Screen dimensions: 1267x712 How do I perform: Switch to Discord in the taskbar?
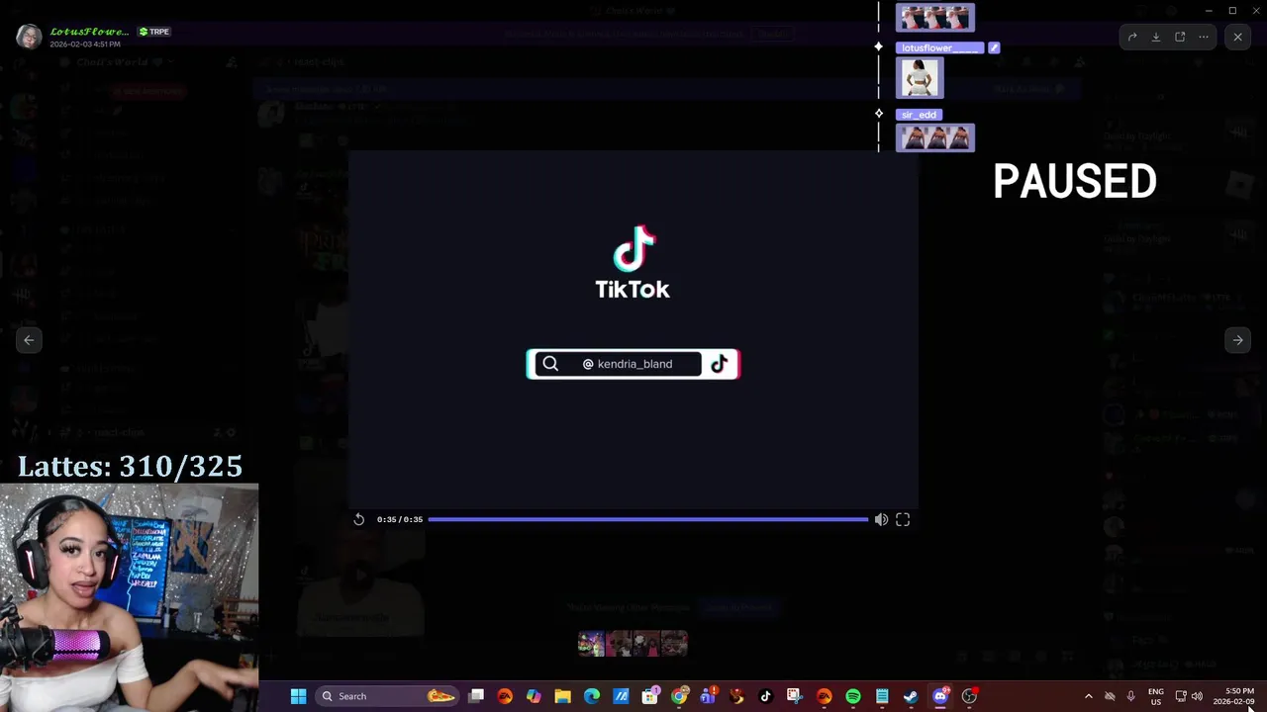tap(940, 696)
